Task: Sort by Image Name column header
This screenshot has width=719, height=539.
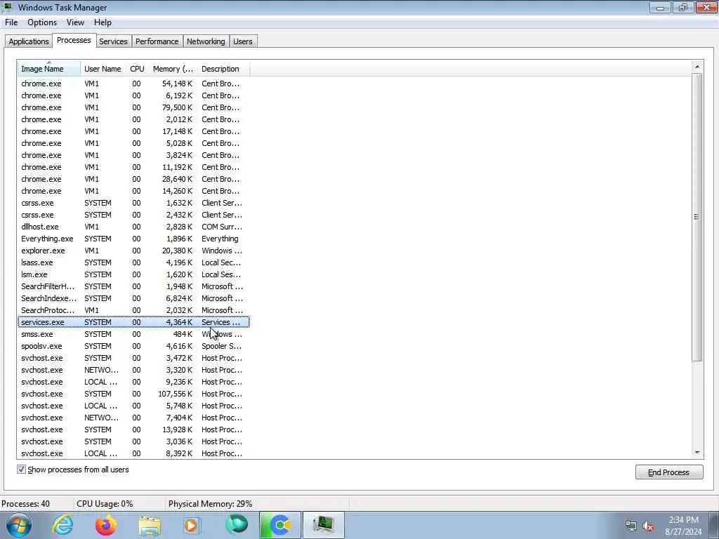Action: pyautogui.click(x=49, y=69)
